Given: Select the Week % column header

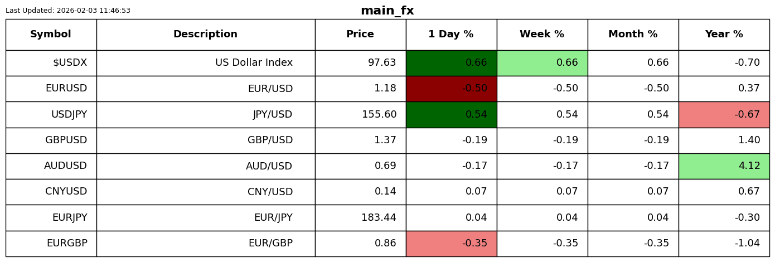Looking at the screenshot, I should 542,35.
